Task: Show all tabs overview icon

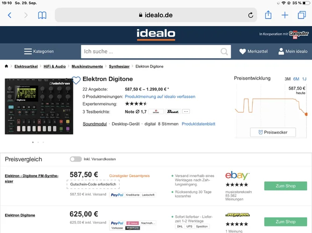Action: click(302, 15)
